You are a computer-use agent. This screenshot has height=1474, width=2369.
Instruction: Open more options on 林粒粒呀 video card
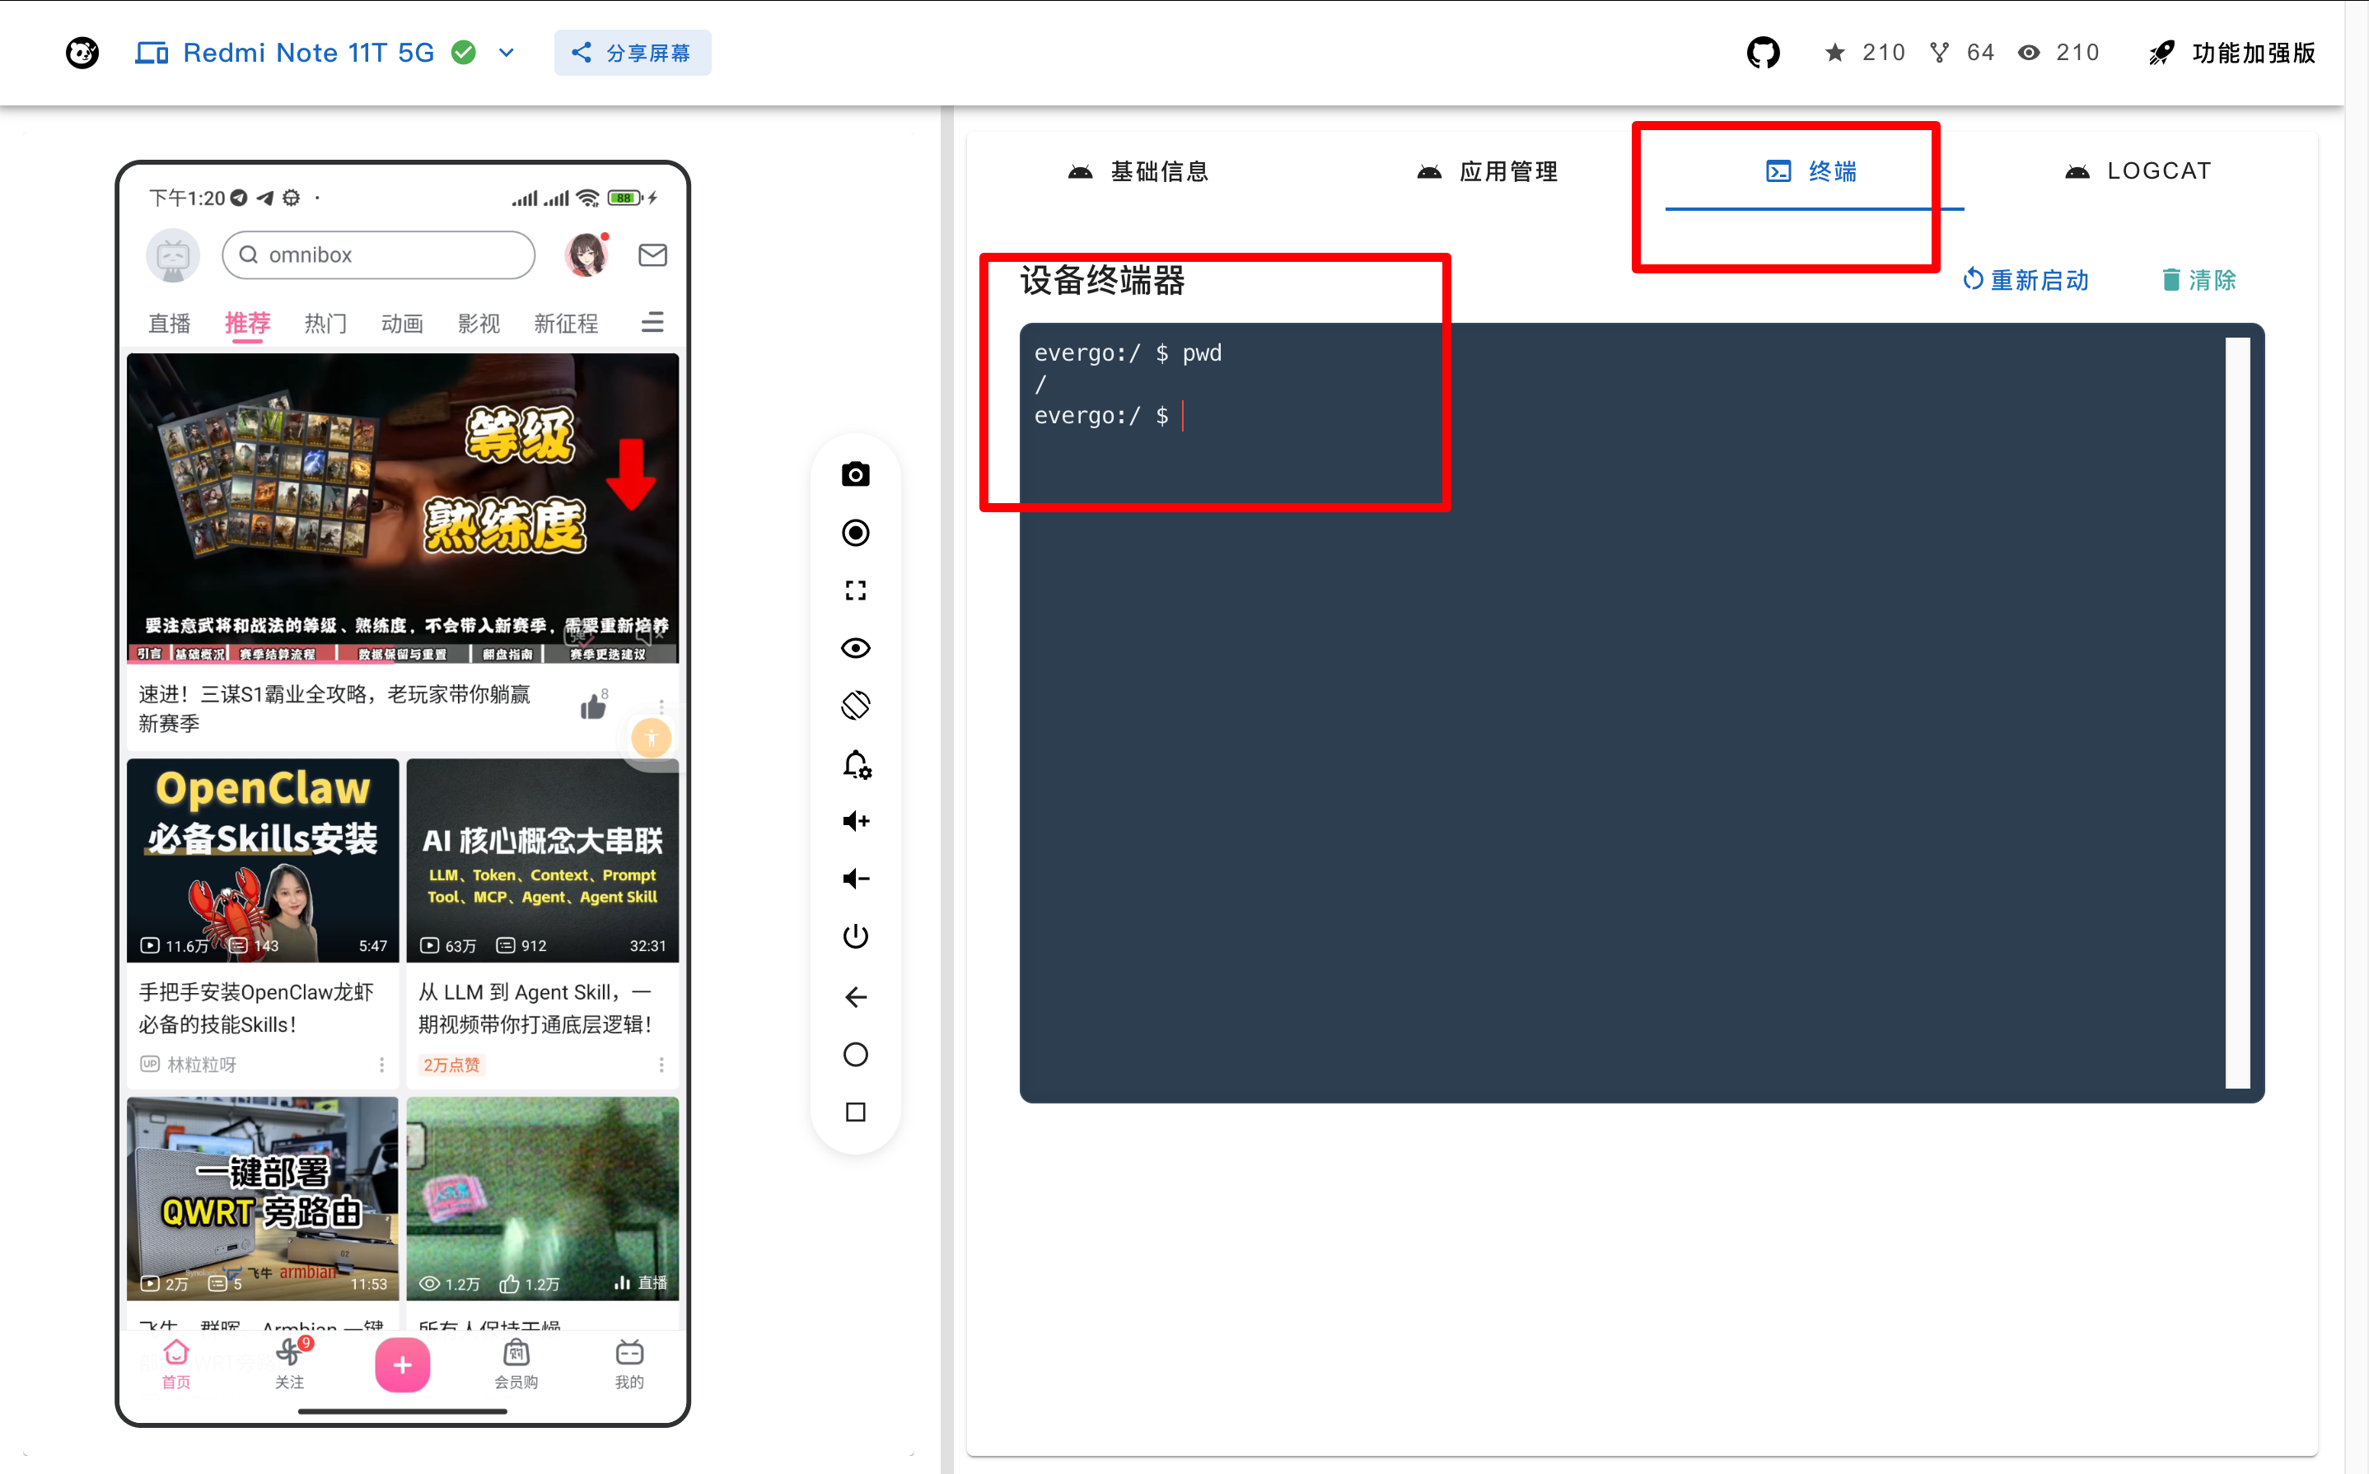381,1065
